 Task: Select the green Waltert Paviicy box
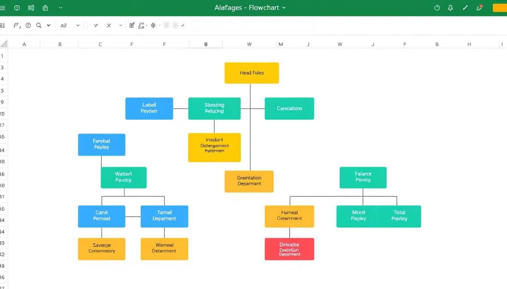[123, 177]
